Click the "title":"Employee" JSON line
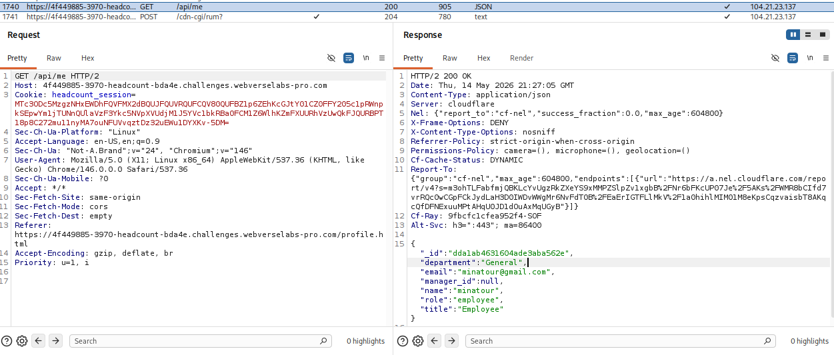The height and width of the screenshot is (355, 834). [x=462, y=309]
